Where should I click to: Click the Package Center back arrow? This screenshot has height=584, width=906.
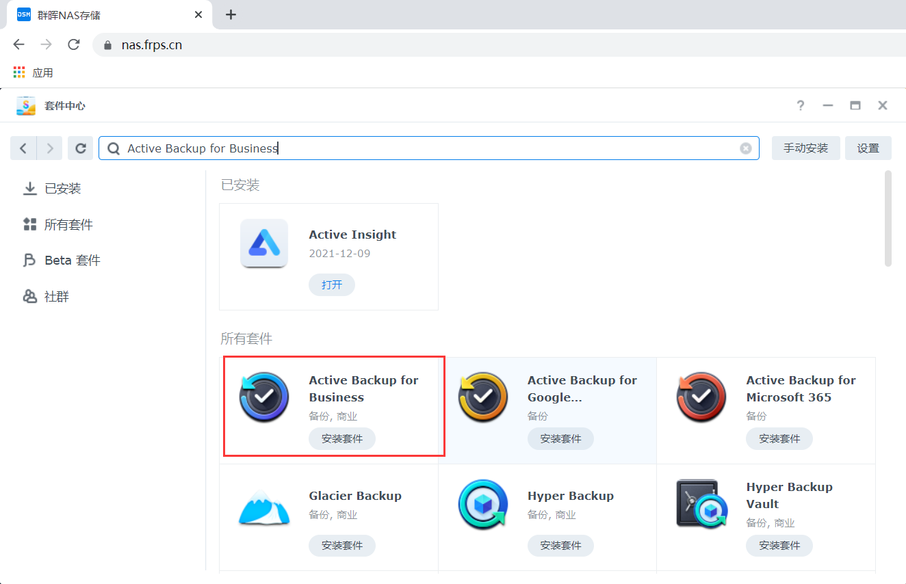[23, 148]
